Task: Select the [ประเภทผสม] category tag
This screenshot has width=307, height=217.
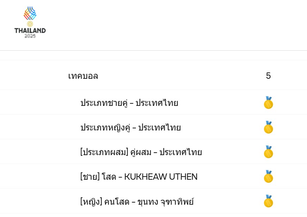Action: click(104, 152)
